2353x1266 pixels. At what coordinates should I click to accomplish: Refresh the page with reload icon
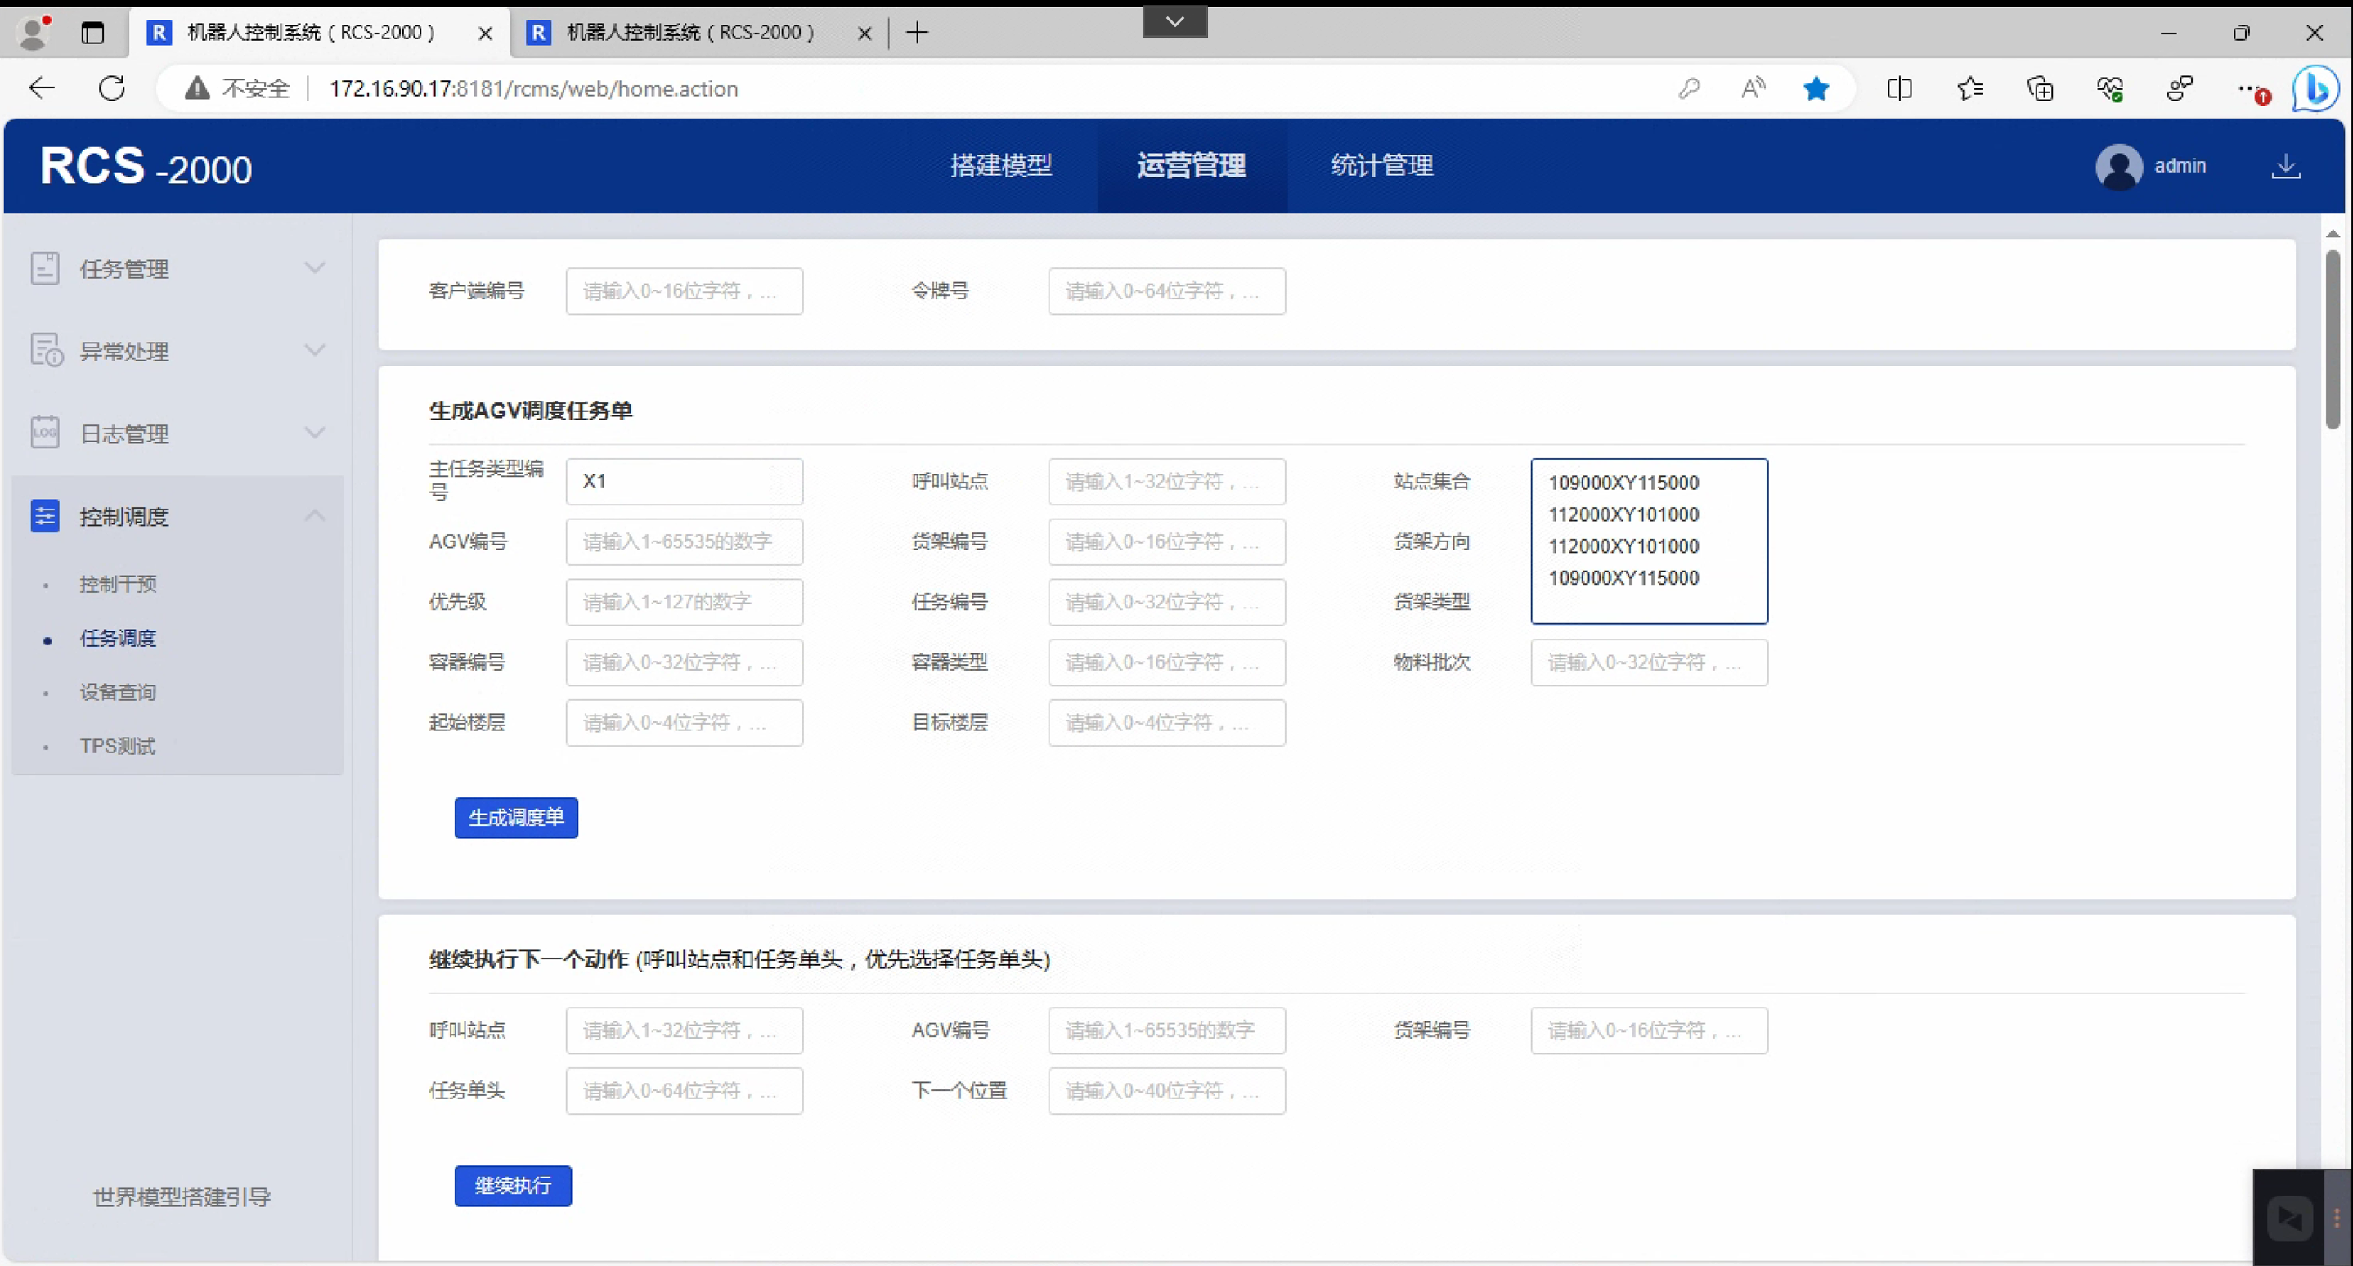pos(112,88)
